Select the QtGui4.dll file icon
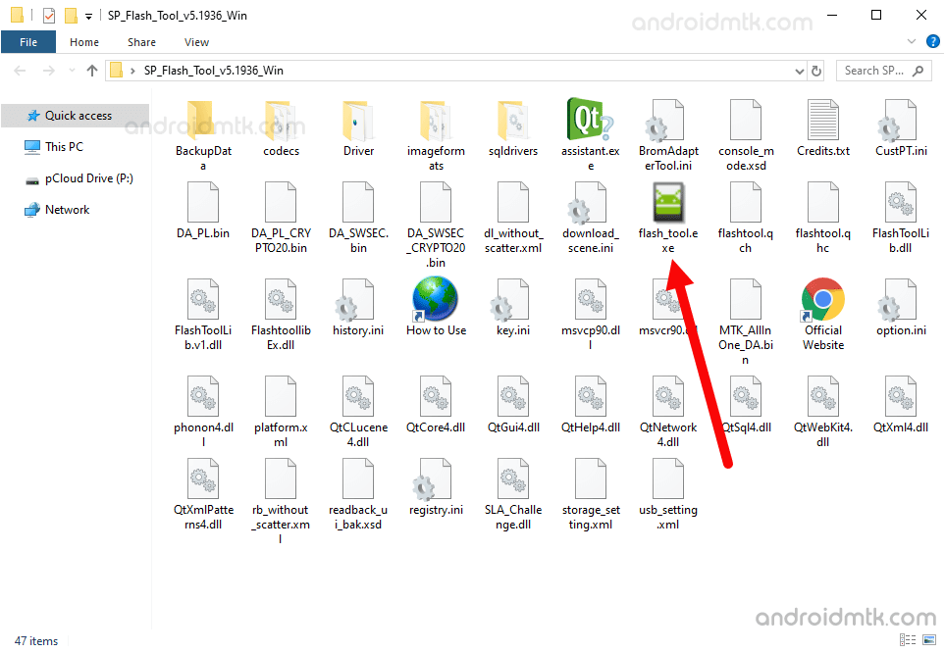Screen dimensions: 945x653 [513, 396]
